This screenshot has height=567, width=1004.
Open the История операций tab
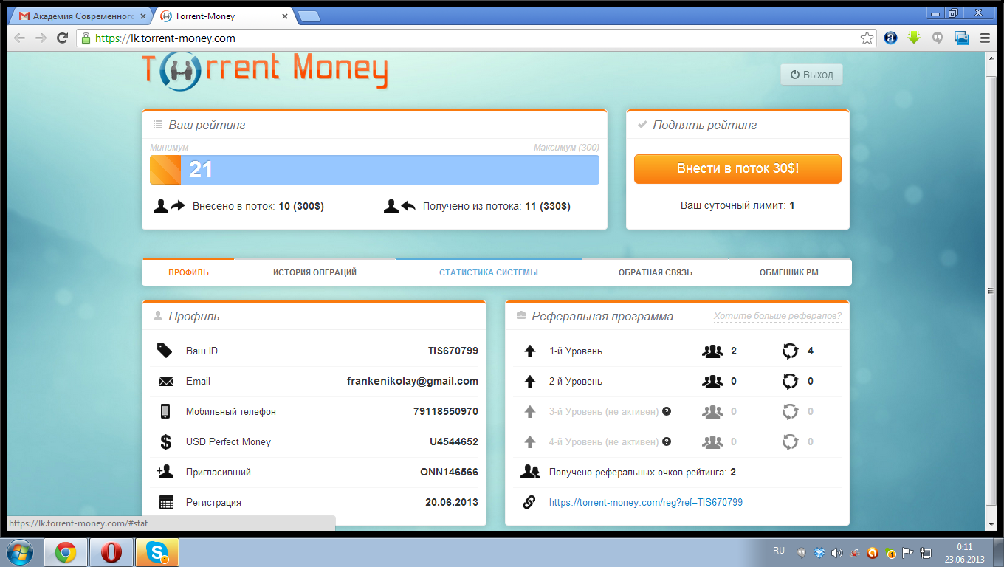314,272
